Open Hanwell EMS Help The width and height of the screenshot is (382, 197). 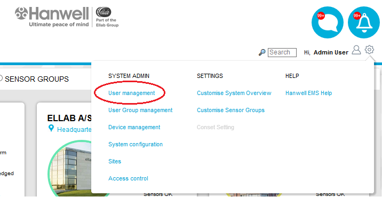pyautogui.click(x=309, y=93)
